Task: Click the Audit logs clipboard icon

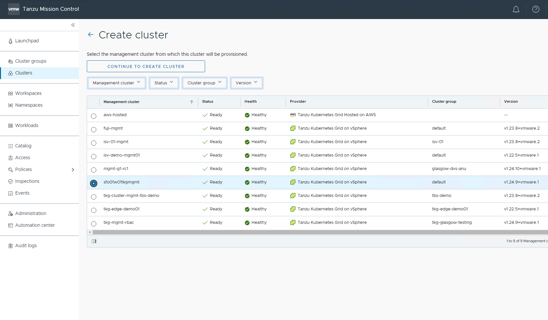Action: [x=11, y=246]
